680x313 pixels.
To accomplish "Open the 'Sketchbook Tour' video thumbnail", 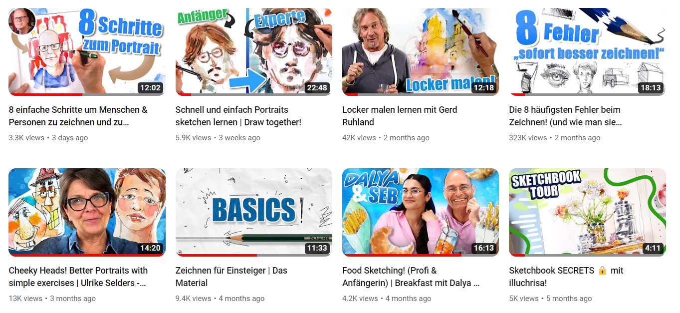I will point(587,212).
